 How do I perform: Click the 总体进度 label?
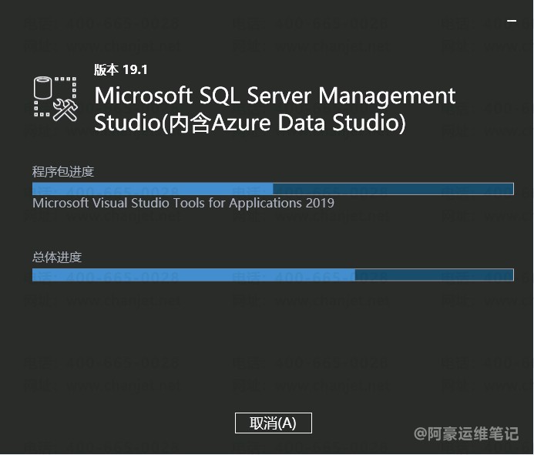click(57, 257)
